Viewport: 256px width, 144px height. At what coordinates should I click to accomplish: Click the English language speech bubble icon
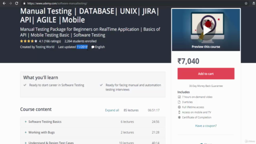click(x=93, y=47)
